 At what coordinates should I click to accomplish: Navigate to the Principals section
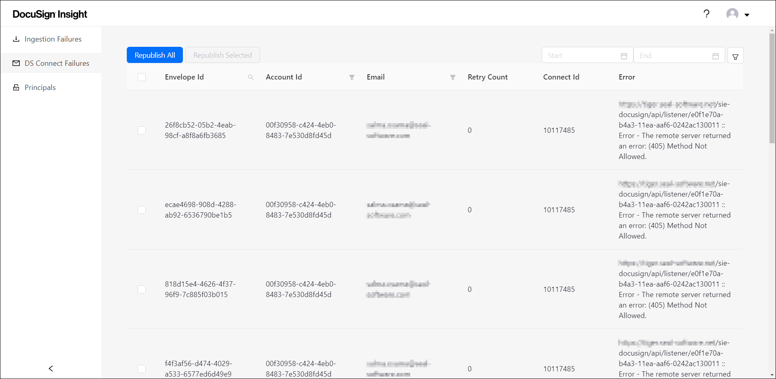pyautogui.click(x=40, y=87)
